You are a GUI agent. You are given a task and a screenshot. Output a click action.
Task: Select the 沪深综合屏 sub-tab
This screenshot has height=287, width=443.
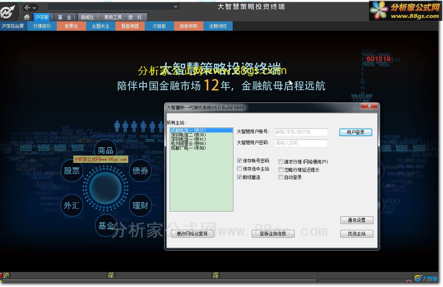(13, 26)
